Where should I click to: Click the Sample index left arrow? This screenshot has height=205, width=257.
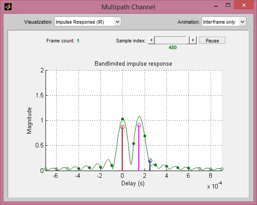[151, 40]
